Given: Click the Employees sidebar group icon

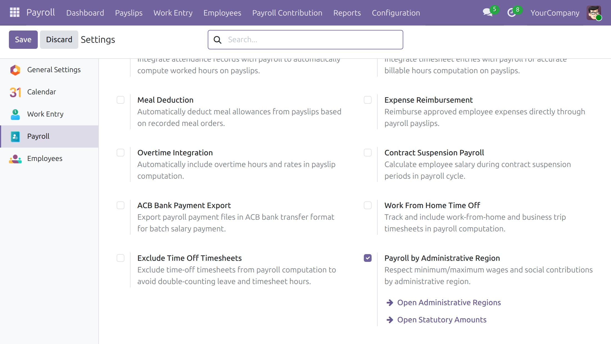Looking at the screenshot, I should (15, 159).
